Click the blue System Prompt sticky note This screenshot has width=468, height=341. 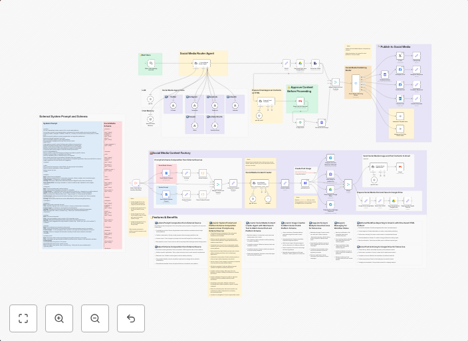pyautogui.click(x=72, y=185)
